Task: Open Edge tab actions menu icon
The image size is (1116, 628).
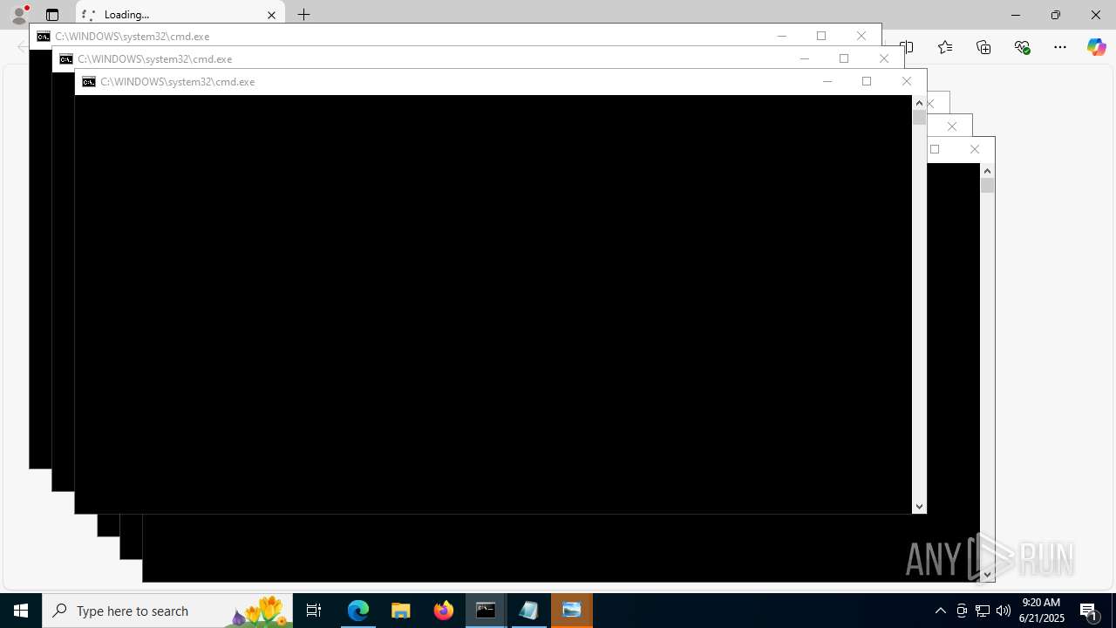Action: [52, 15]
